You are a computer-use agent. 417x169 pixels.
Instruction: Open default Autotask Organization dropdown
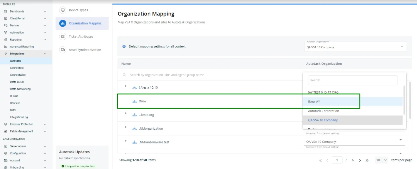click(402, 46)
